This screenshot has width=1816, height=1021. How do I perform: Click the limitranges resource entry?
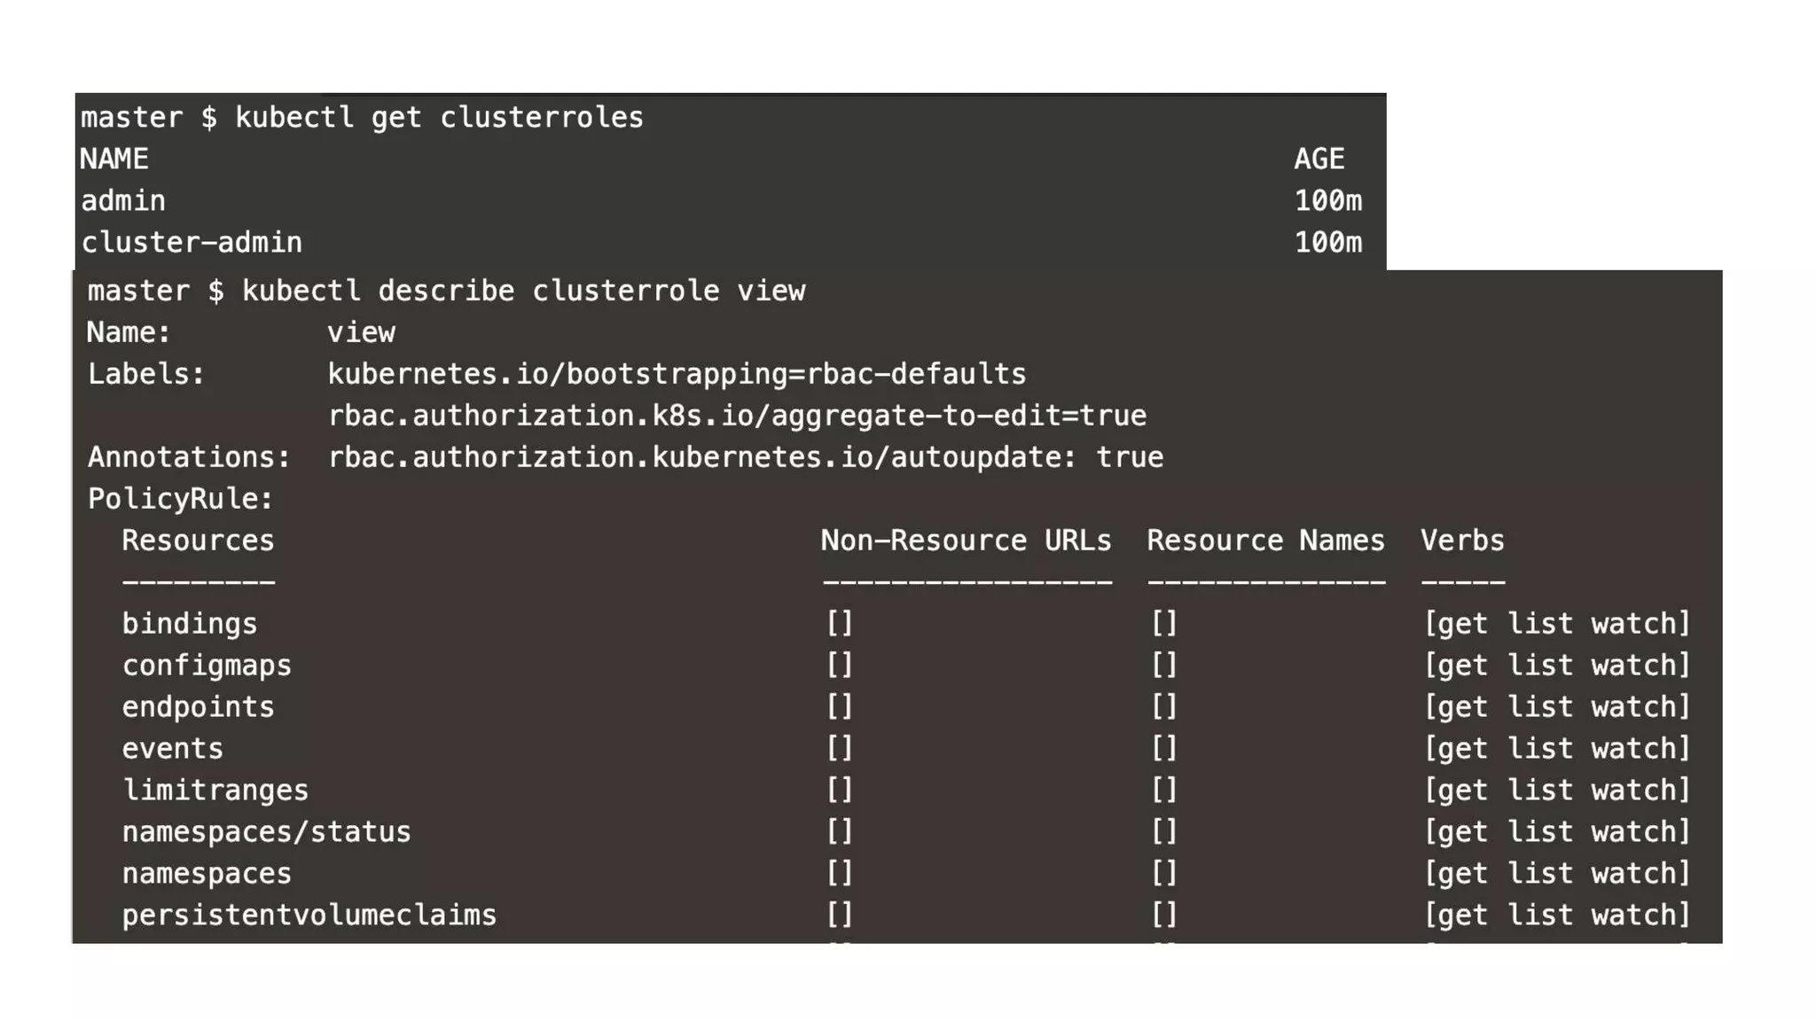pos(215,791)
